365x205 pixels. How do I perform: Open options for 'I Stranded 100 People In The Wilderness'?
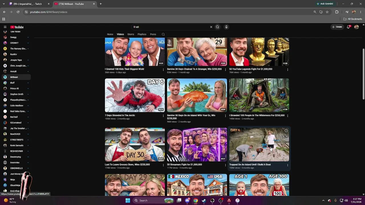(287, 116)
